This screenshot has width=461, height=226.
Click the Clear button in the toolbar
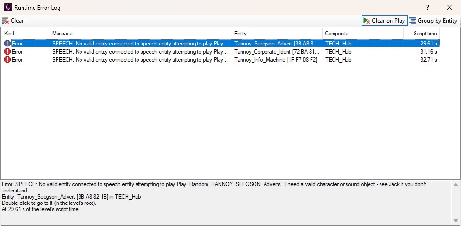pyautogui.click(x=12, y=21)
